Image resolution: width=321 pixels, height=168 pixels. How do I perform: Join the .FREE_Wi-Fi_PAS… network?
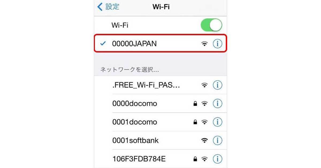[160, 85]
